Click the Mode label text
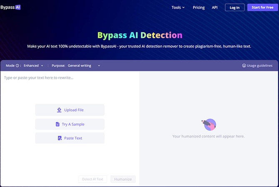Viewport: 279px width, 187px height. click(10, 66)
